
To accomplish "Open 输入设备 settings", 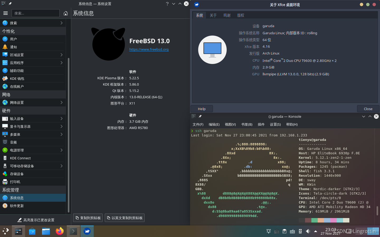I will point(33,118).
